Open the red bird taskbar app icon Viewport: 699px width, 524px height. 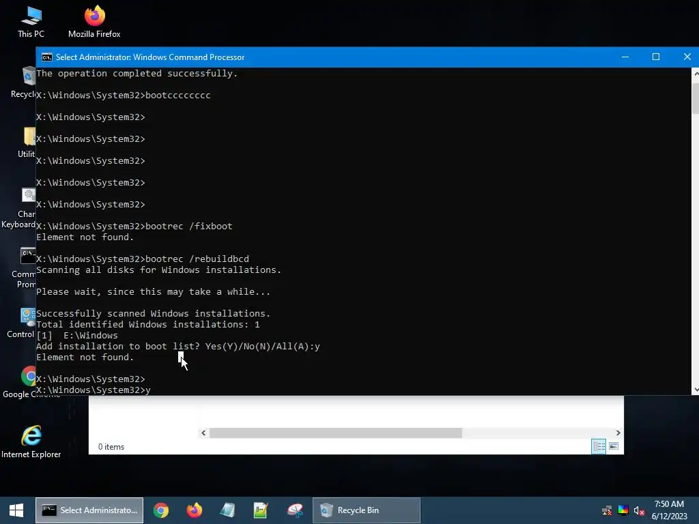(x=295, y=510)
